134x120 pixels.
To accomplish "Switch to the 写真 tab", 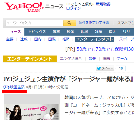I will 56,32.
